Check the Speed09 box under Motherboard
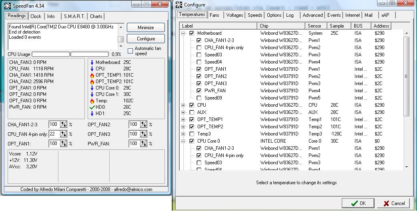The width and height of the screenshot is (417, 211). 199,98
